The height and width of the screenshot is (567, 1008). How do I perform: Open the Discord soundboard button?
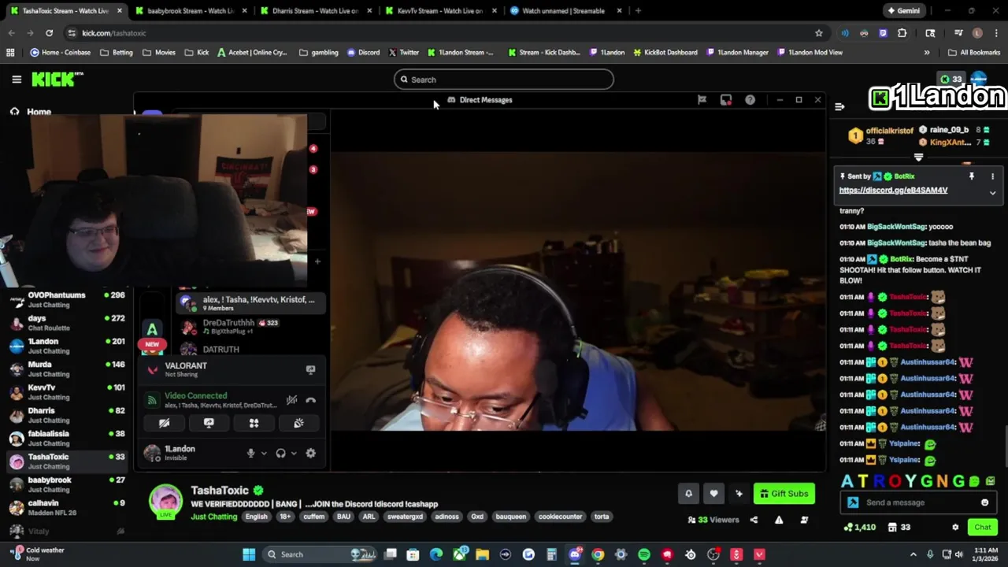[298, 423]
